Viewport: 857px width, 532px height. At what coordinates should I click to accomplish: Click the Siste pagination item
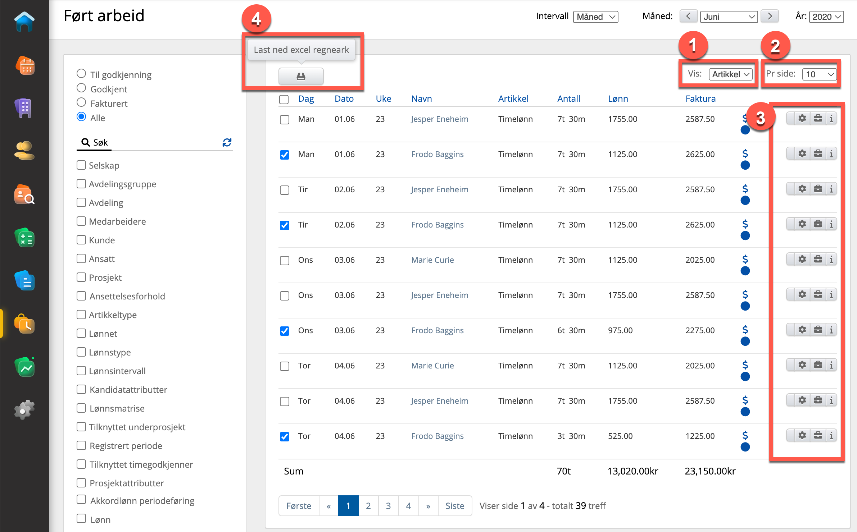click(454, 506)
